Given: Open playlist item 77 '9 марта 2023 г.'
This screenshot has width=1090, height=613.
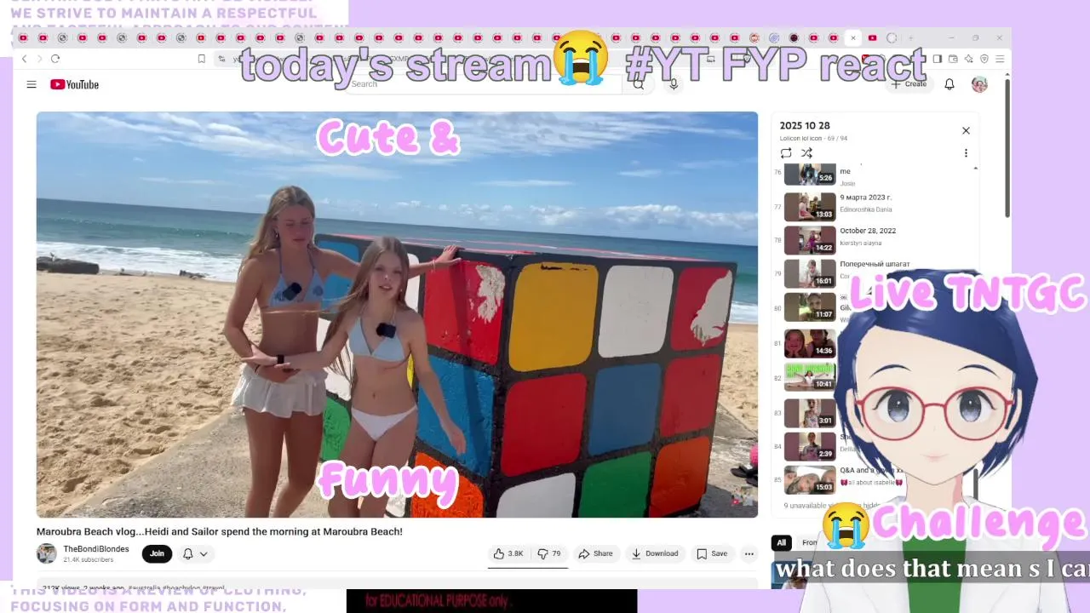Looking at the screenshot, I should click(875, 207).
